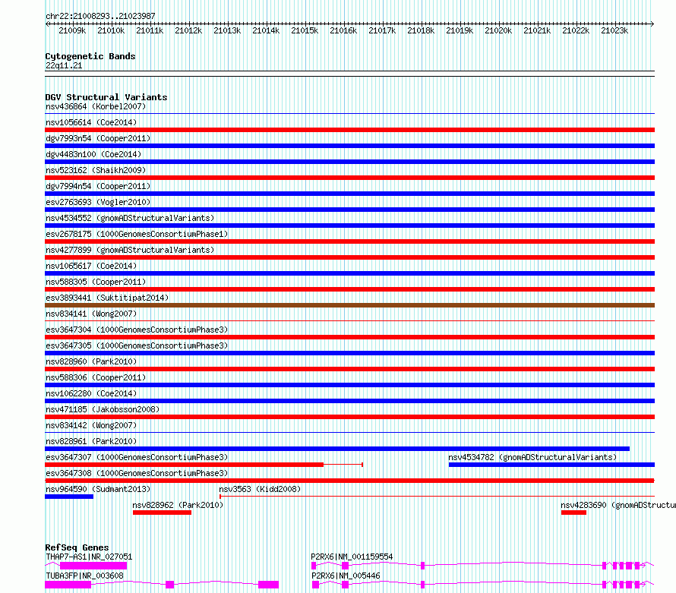Select the dgv7993n54 (Cooper2011) variant

(98, 138)
